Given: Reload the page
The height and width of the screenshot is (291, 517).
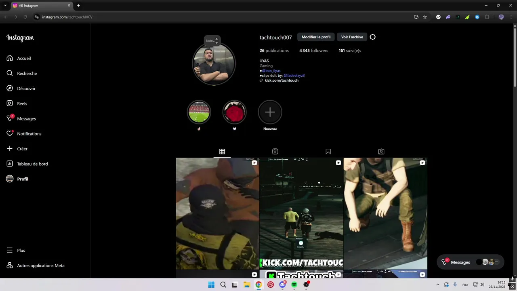Looking at the screenshot, I should click(x=25, y=17).
